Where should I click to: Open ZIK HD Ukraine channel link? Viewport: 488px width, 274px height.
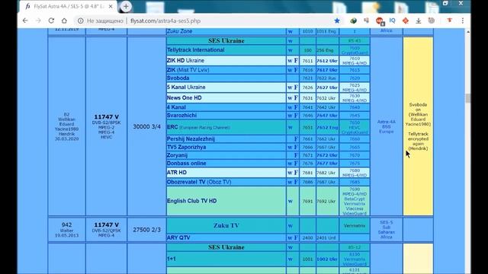click(x=185, y=61)
